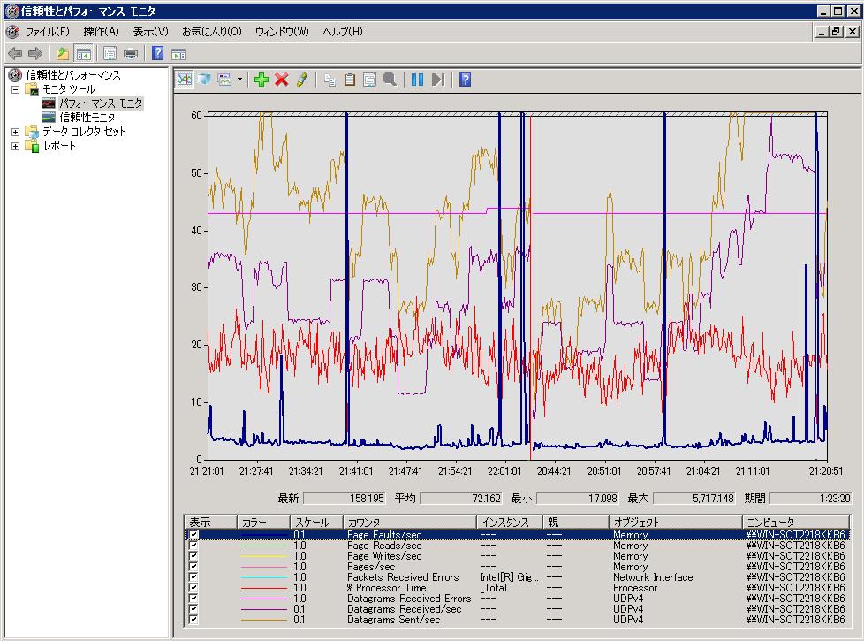The width and height of the screenshot is (864, 641).
Task: Open the お気に入り(O) menu
Action: point(211,32)
